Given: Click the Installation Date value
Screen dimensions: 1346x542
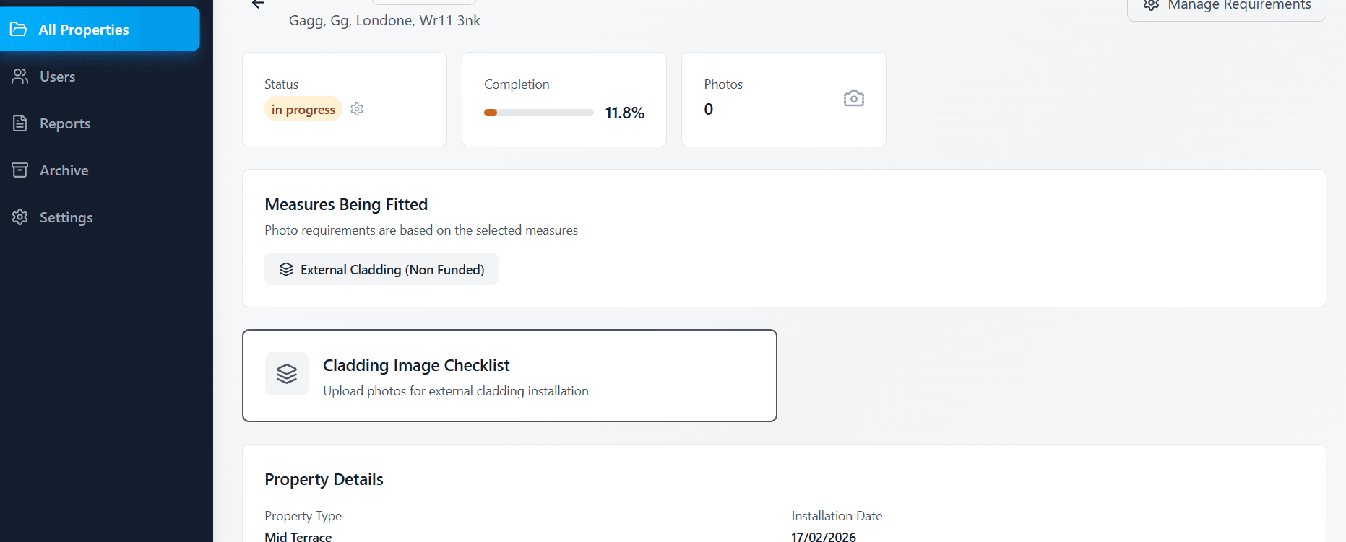Looking at the screenshot, I should click(x=824, y=536).
